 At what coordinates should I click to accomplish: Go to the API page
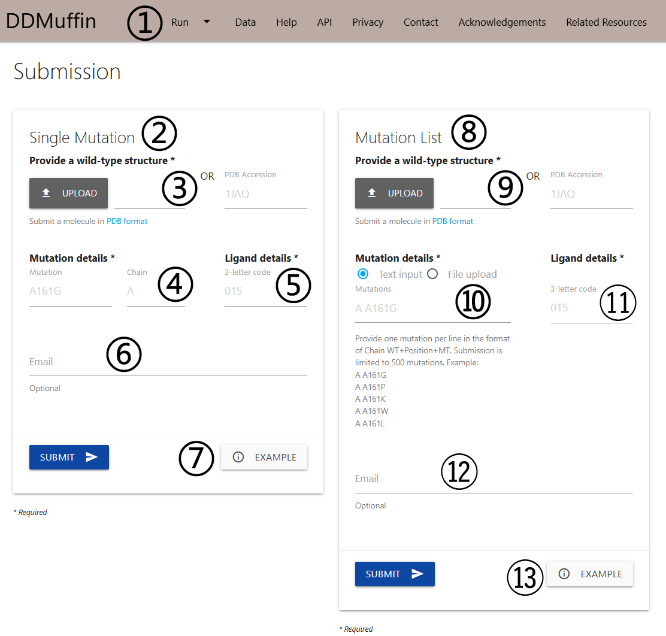(324, 22)
